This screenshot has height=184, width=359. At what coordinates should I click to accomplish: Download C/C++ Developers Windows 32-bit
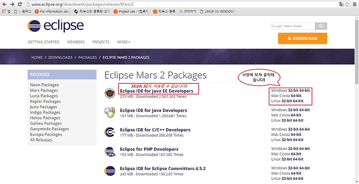tap(293, 129)
